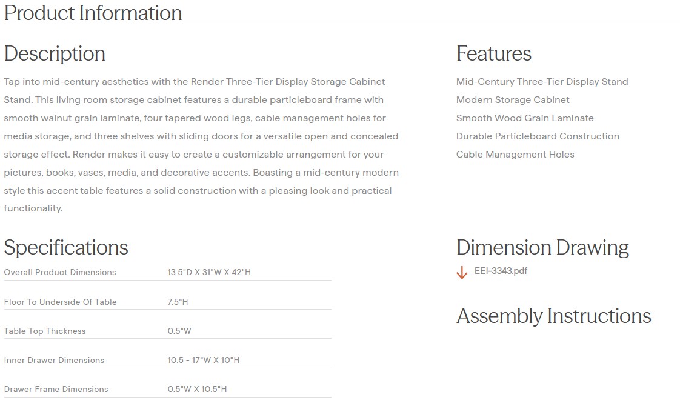
Task: Click the Product Information heading
Action: pos(93,13)
